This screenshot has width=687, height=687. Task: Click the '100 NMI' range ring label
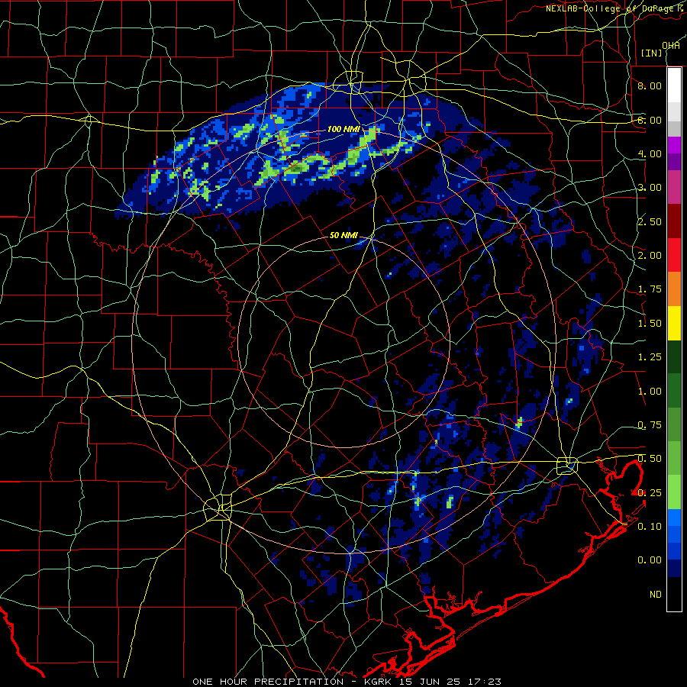point(343,129)
